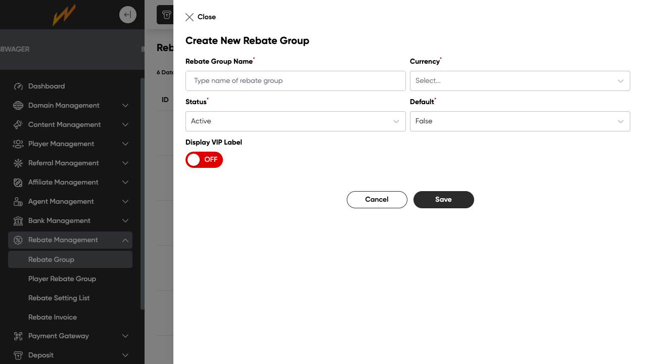Open Payment Gateway menu label
The width and height of the screenshot is (647, 364).
59,336
